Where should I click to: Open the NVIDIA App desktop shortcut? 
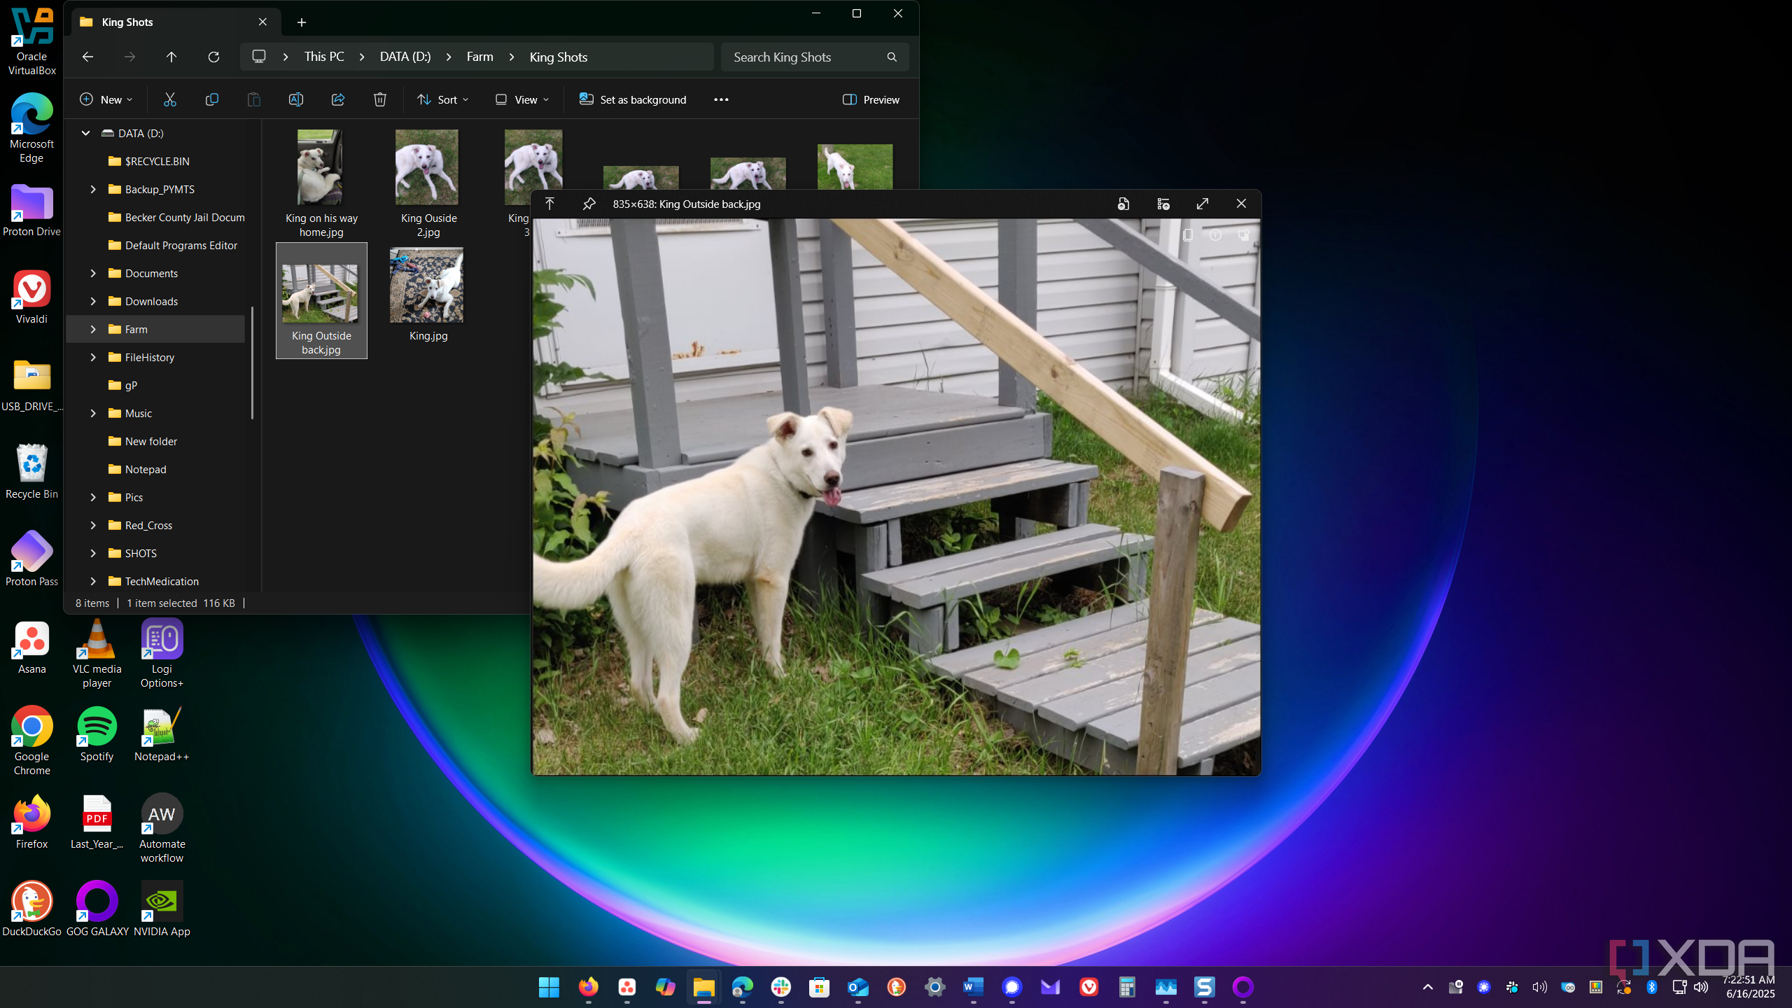point(162,910)
